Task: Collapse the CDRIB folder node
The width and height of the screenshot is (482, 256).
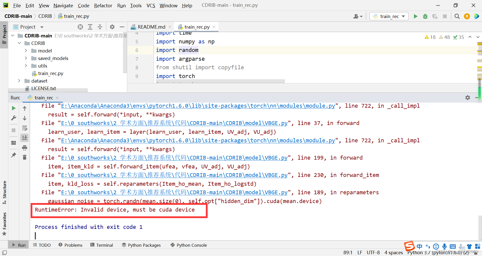Action: pyautogui.click(x=19, y=43)
